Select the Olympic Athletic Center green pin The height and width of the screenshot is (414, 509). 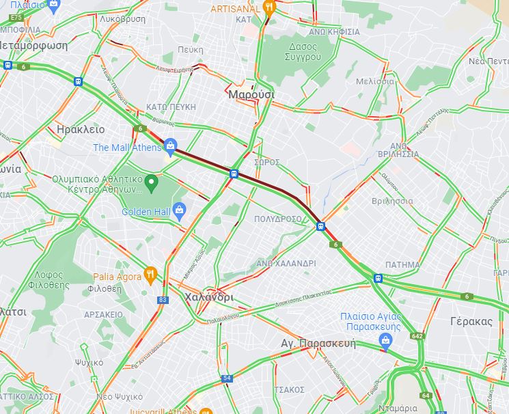tap(151, 183)
